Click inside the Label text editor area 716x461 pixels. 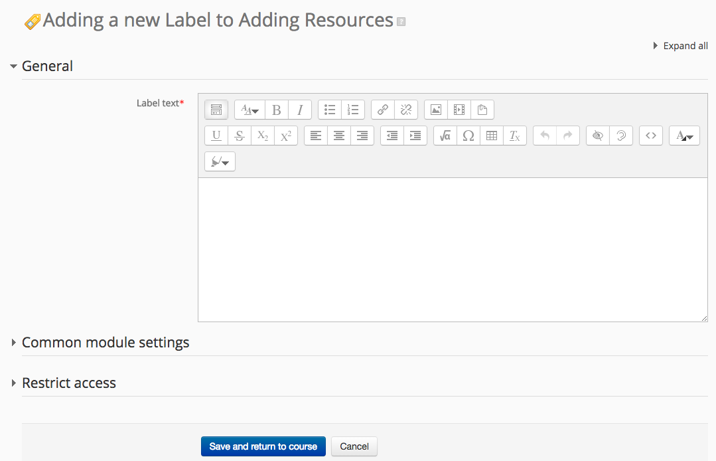pyautogui.click(x=453, y=250)
